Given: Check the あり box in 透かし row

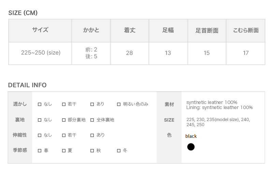Looking at the screenshot, I should pos(92,104).
